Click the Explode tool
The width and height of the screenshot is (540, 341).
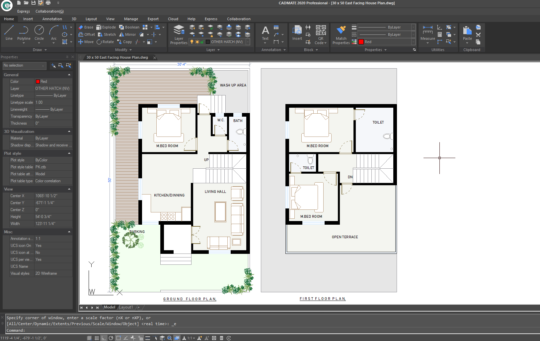click(x=106, y=27)
